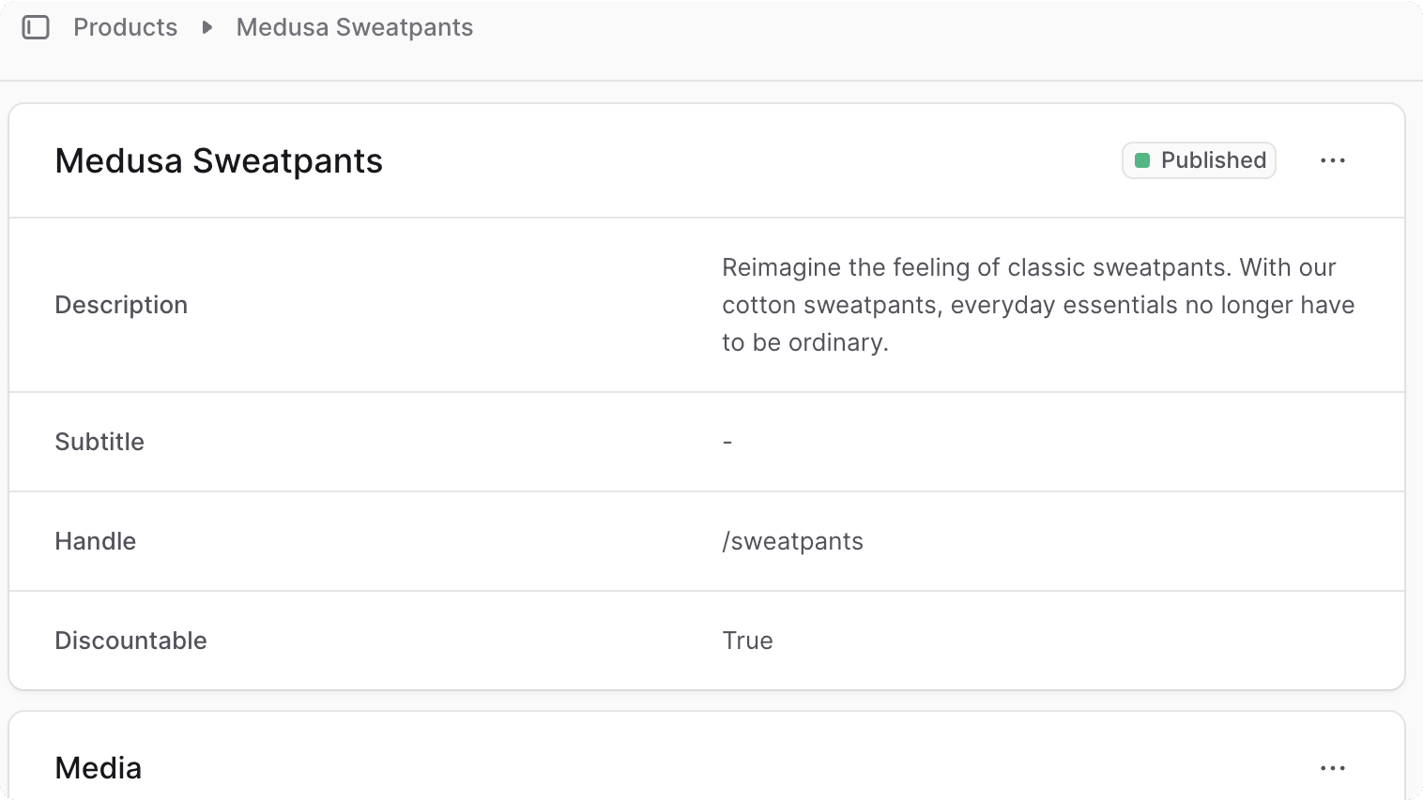Image resolution: width=1423 pixels, height=800 pixels.
Task: Select the Subtitle dash value
Action: tap(727, 442)
